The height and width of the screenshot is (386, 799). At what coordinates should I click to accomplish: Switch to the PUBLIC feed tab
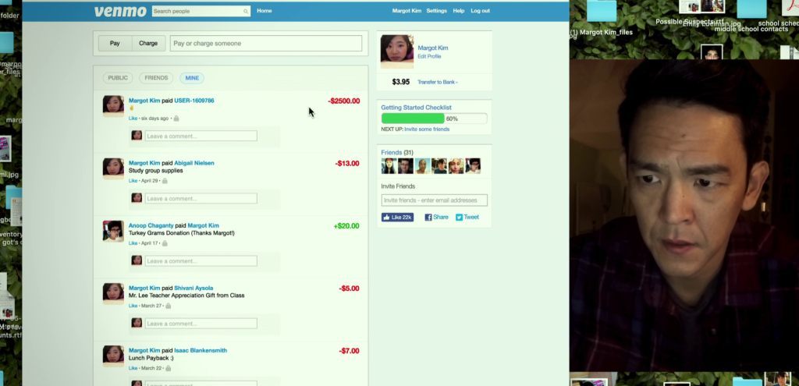[x=118, y=78]
